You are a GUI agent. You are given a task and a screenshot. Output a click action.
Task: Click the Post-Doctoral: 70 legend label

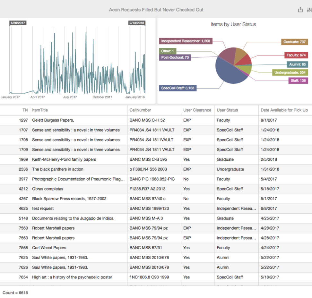click(175, 57)
